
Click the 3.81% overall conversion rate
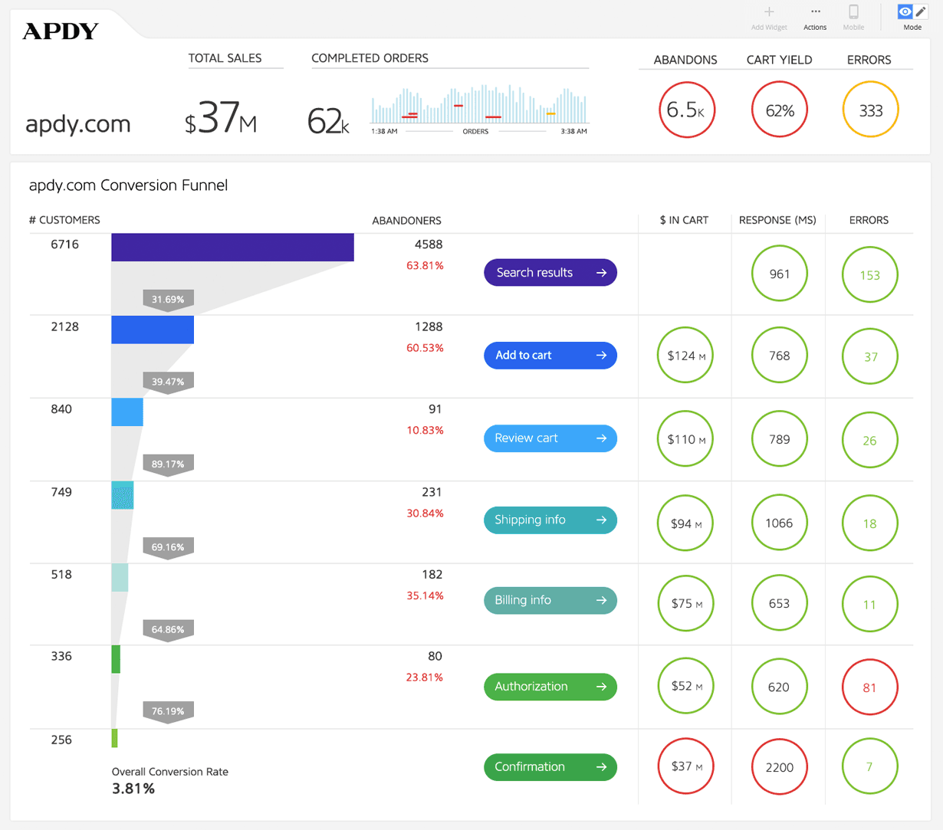click(133, 789)
